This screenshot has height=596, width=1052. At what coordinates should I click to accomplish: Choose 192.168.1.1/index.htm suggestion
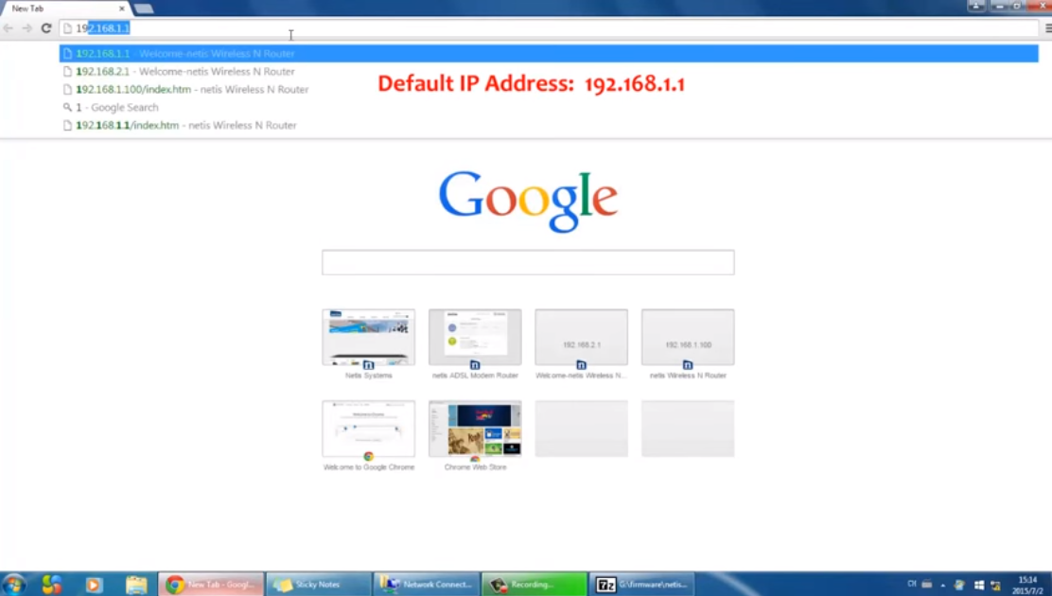(x=549, y=125)
